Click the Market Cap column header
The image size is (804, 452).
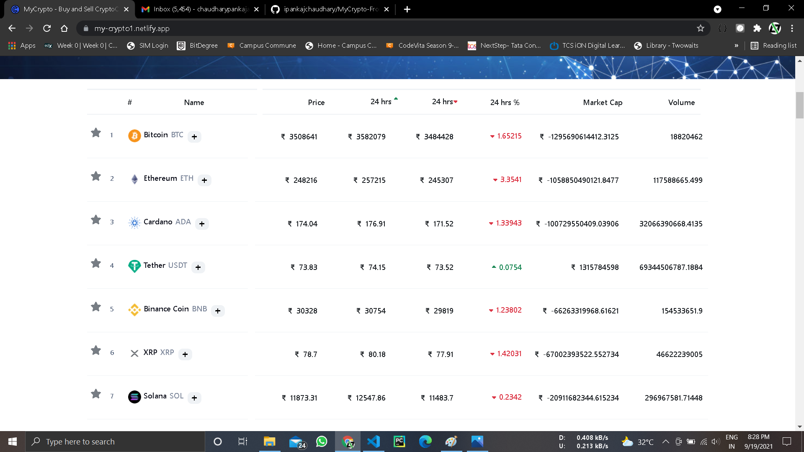point(602,103)
